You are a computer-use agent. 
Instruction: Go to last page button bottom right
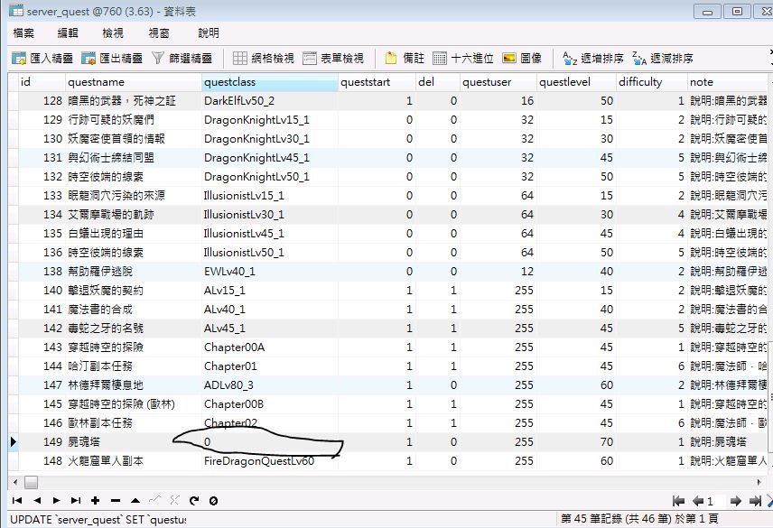(x=755, y=501)
